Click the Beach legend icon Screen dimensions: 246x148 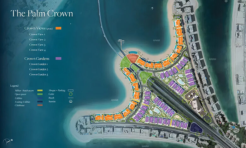(x=71, y=98)
